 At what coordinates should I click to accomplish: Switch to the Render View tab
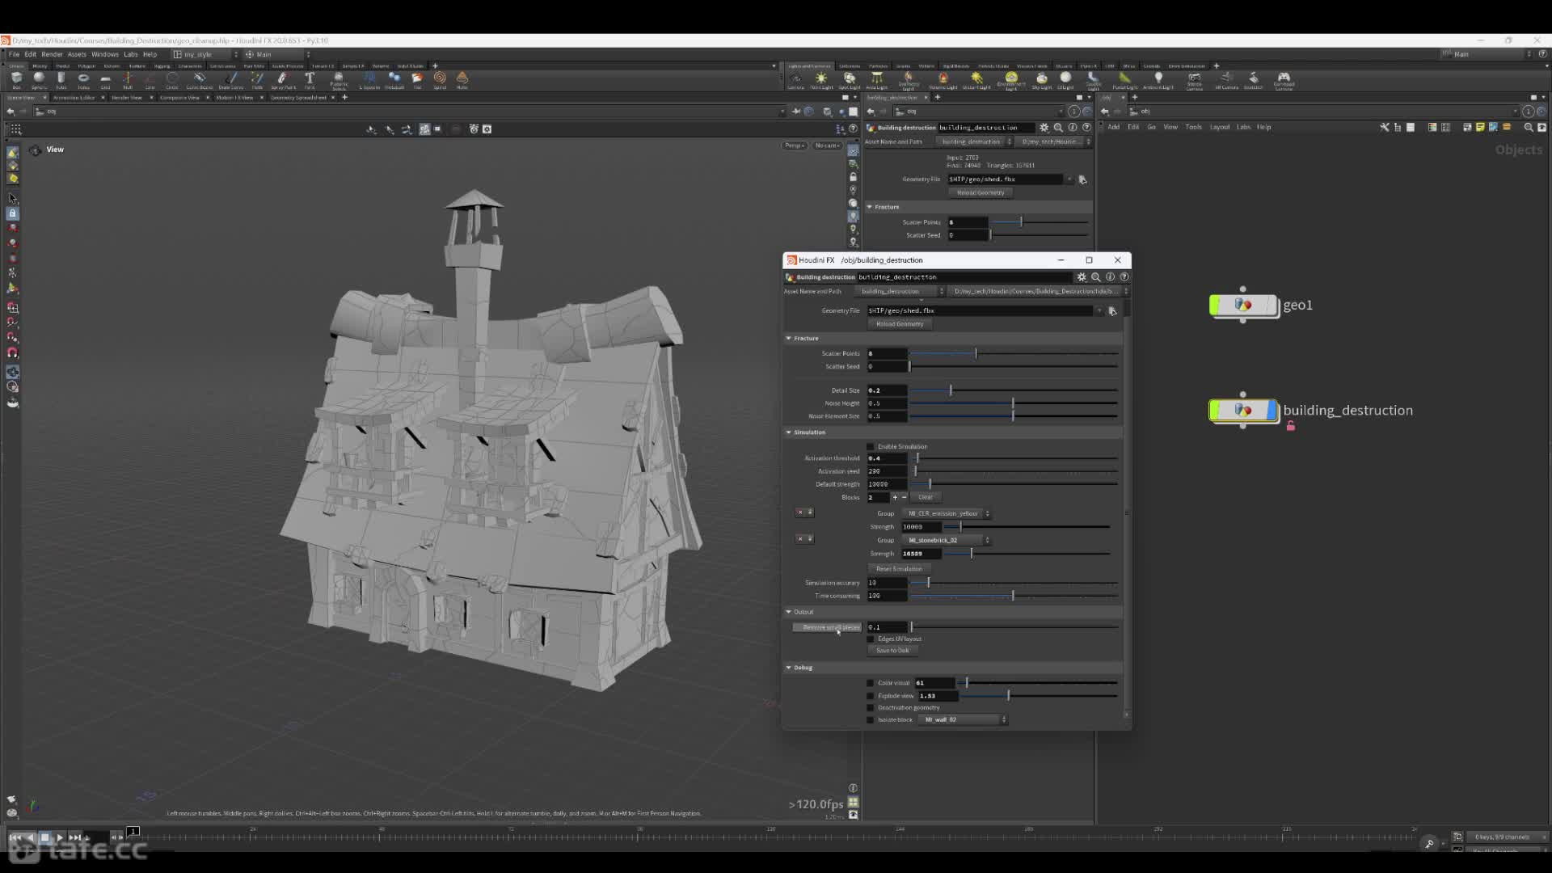pyautogui.click(x=126, y=98)
